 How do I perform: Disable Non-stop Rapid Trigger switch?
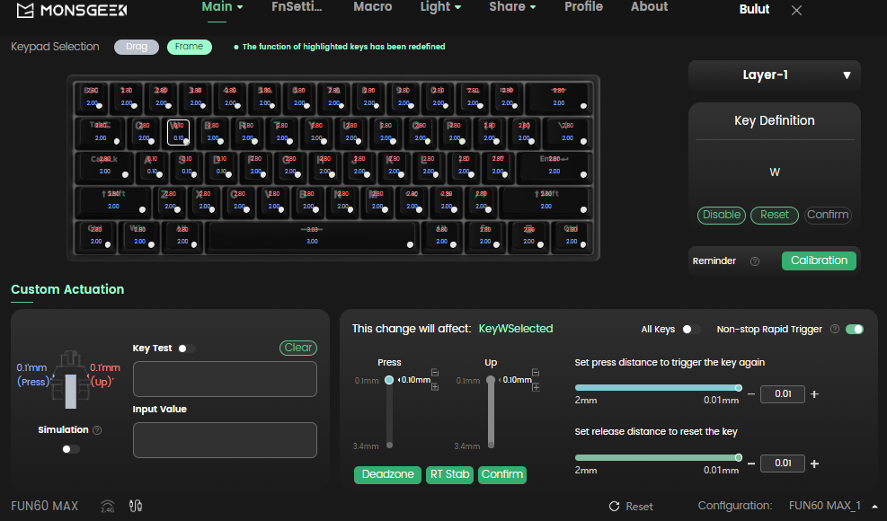tap(854, 330)
